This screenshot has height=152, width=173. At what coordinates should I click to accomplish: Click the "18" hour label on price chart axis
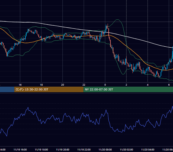[x=41, y=85]
